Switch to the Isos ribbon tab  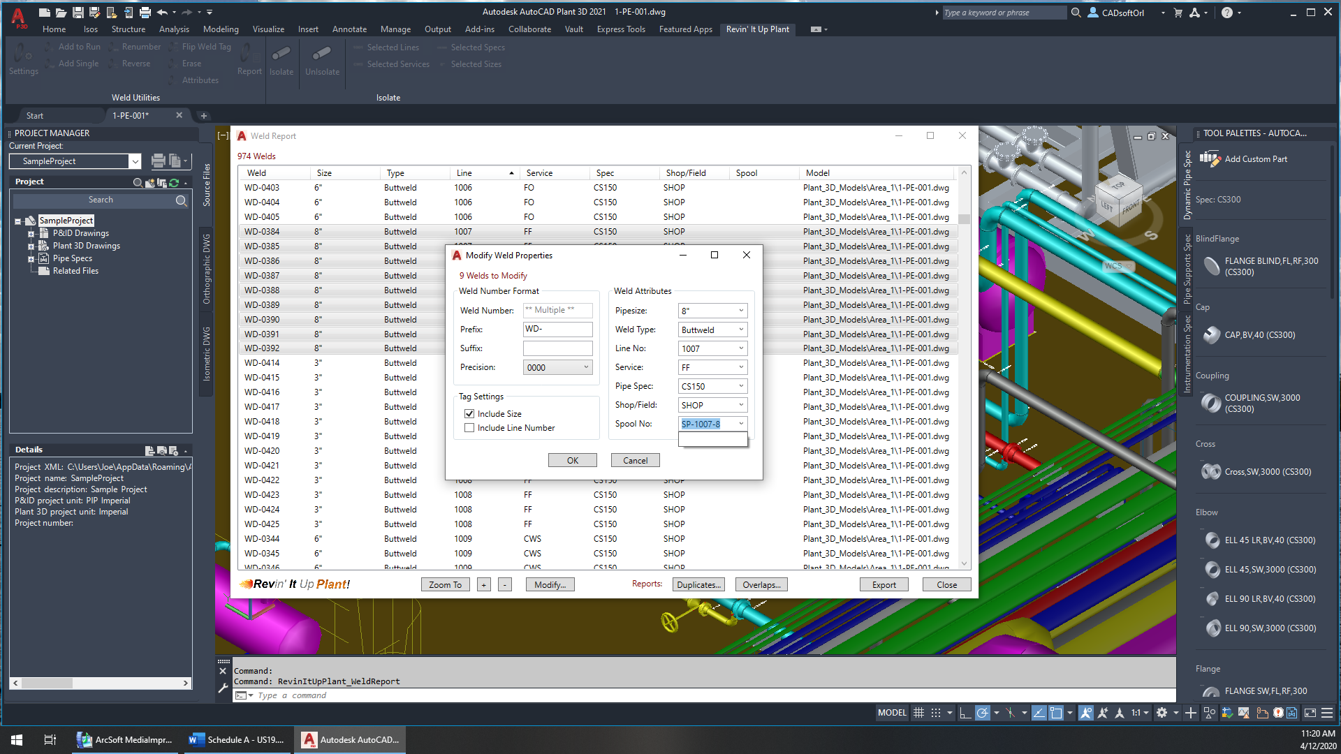[90, 29]
